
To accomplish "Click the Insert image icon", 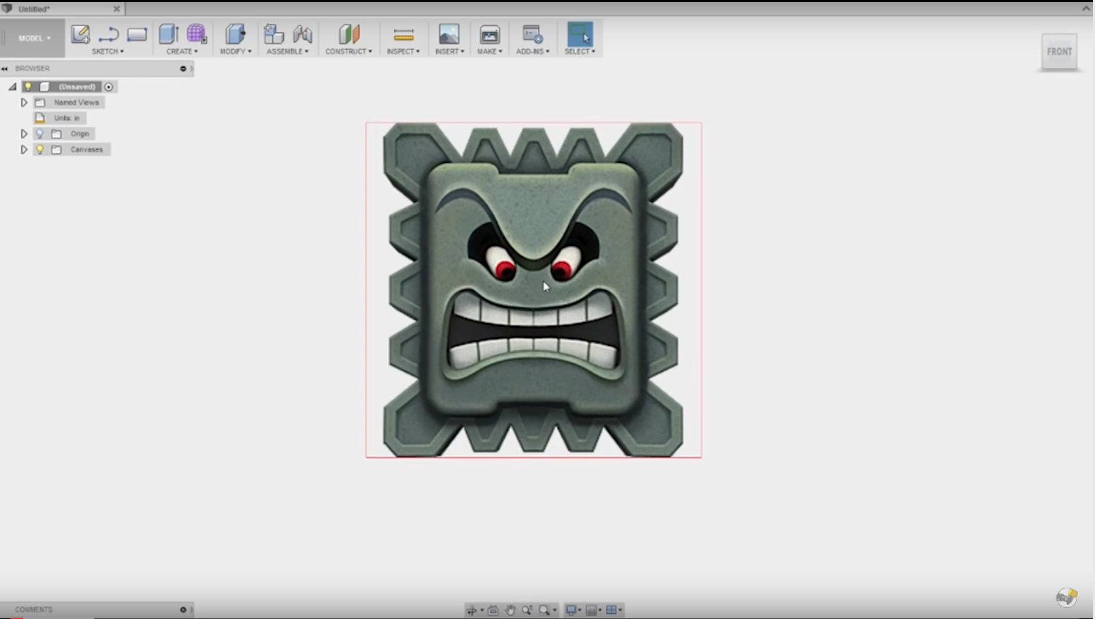I will tap(449, 33).
